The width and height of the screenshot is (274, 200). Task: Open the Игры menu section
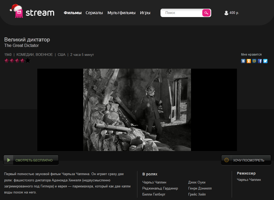145,13
